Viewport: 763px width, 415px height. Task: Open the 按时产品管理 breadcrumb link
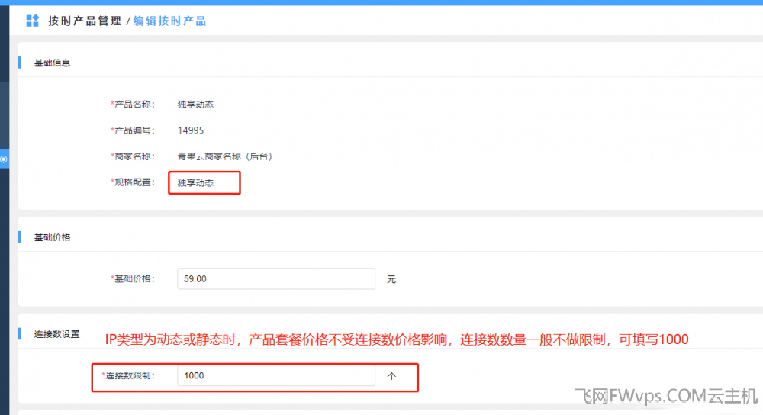pyautogui.click(x=84, y=21)
